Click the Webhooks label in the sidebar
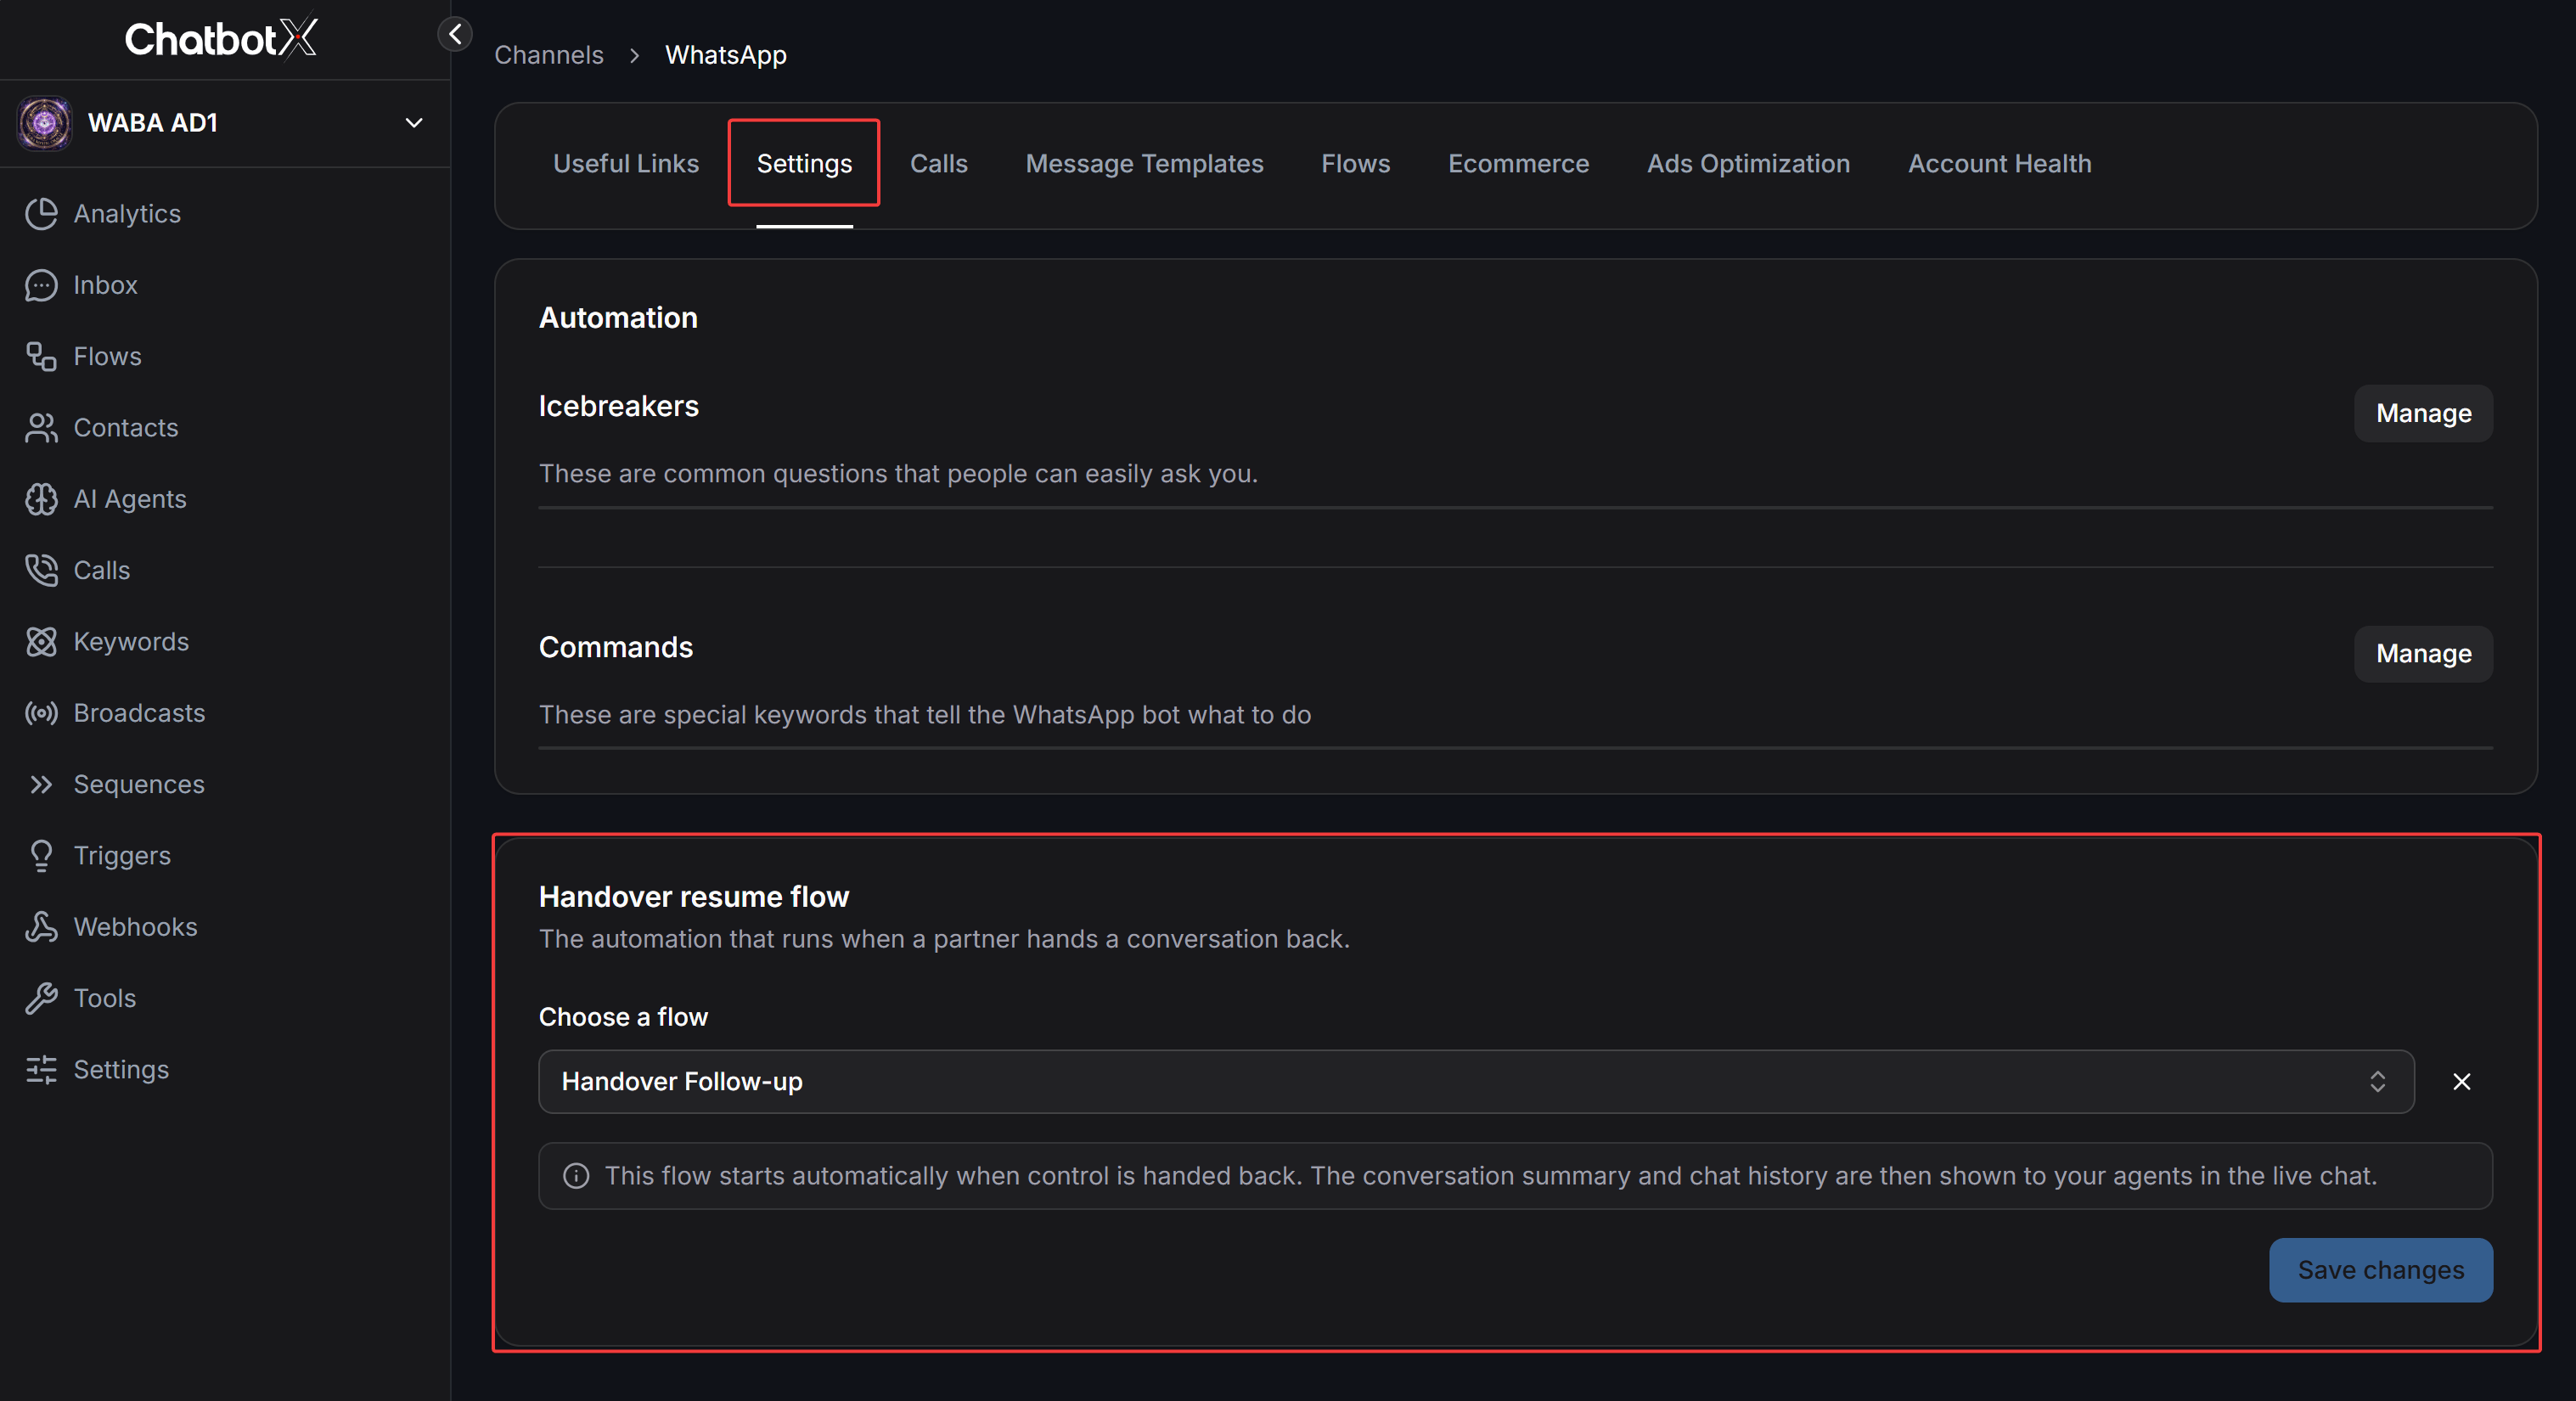Viewport: 2576px width, 1401px height. (135, 927)
